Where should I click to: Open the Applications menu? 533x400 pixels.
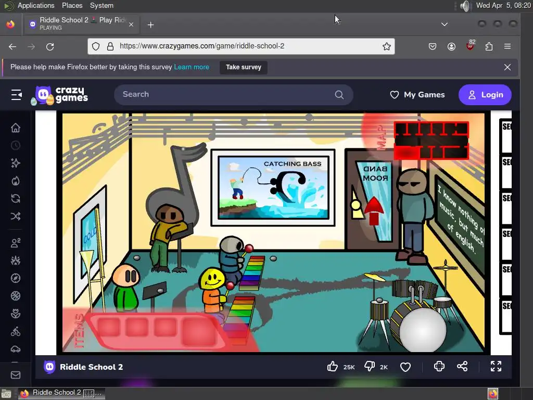[x=36, y=5]
